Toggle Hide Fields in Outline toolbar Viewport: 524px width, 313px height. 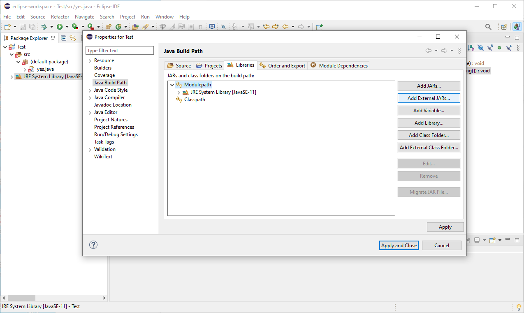point(480,48)
